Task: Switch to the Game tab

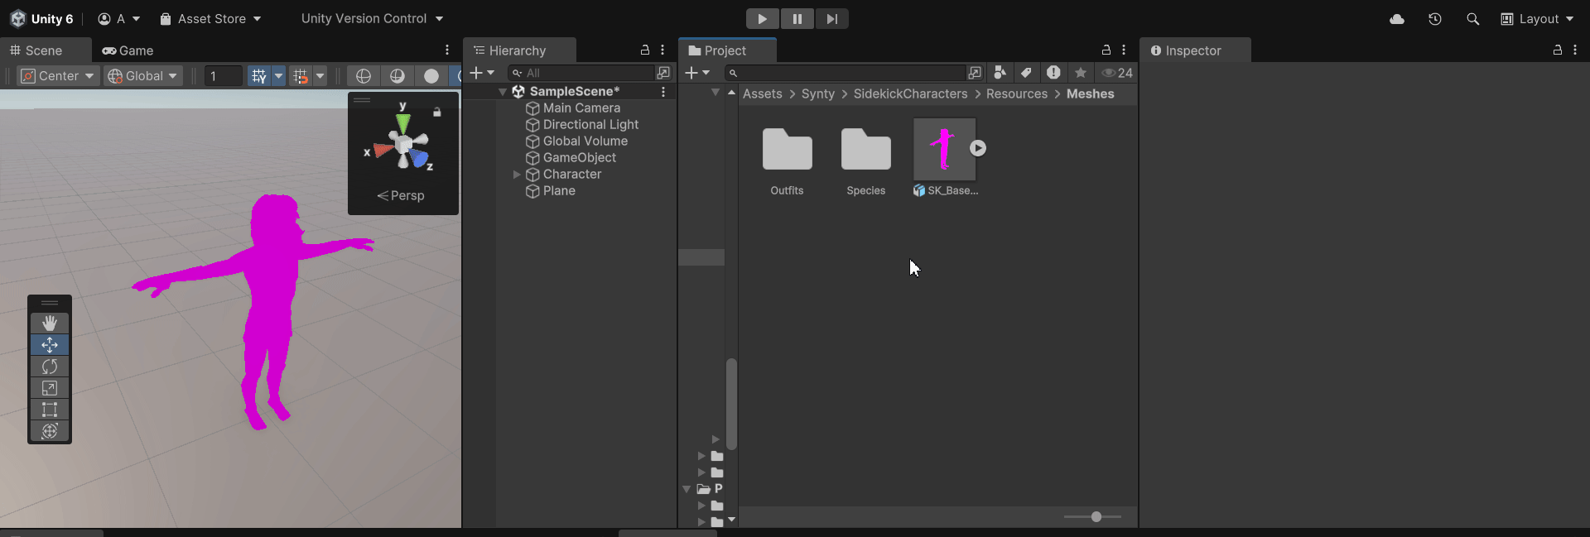Action: pyautogui.click(x=128, y=50)
